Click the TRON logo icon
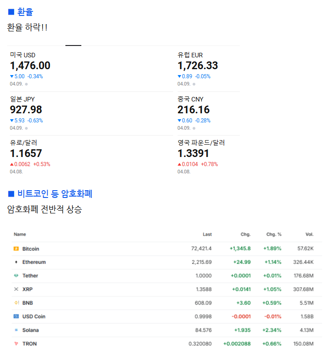328x349 pixels. click(x=16, y=344)
